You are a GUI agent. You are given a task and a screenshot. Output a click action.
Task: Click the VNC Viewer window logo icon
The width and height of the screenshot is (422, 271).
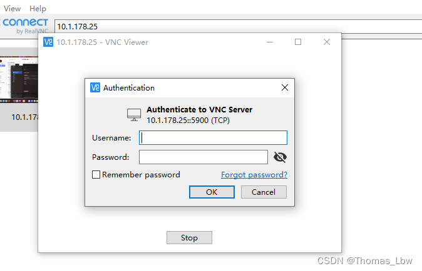[x=48, y=42]
